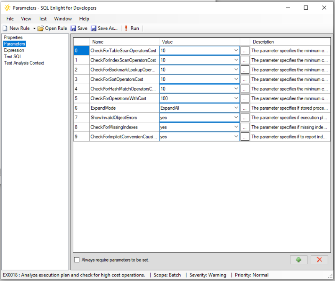Expand the New Rule dropdown arrow
Viewport: 335px width, 281px height.
[34, 28]
